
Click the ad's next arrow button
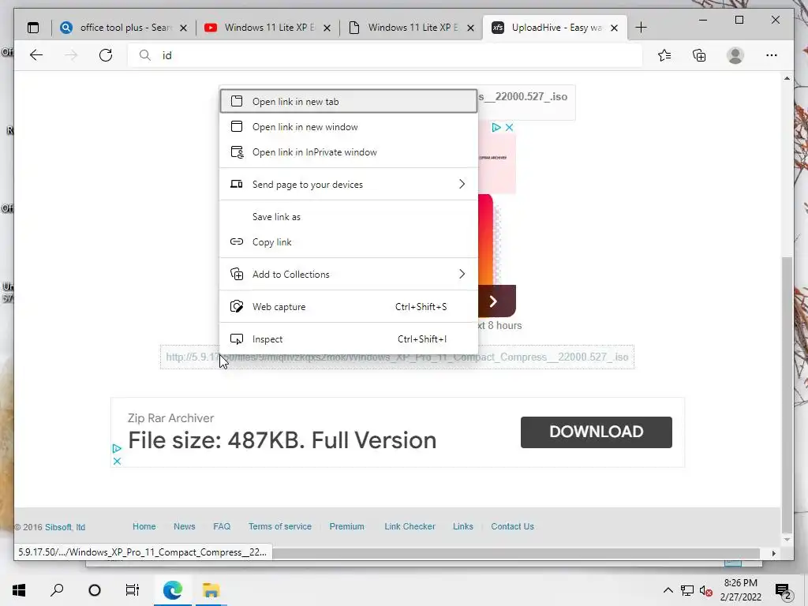pos(493,301)
